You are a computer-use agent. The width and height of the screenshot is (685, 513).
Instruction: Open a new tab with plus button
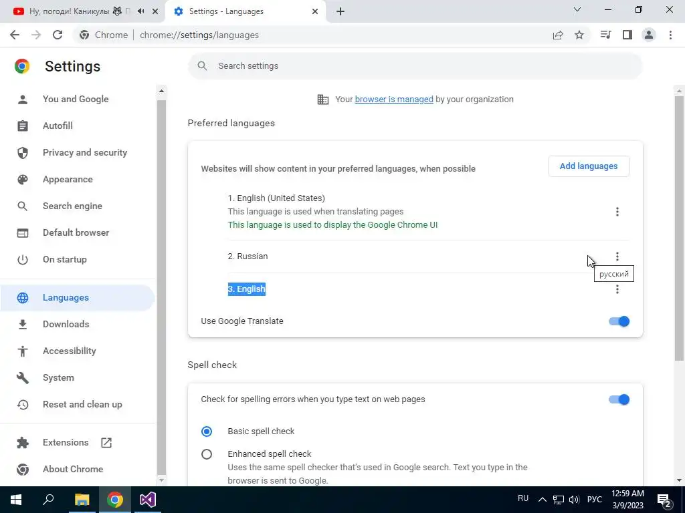pos(340,11)
